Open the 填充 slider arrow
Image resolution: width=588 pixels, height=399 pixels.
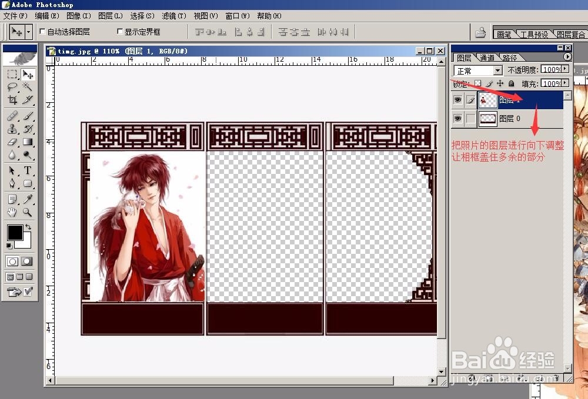click(x=565, y=83)
